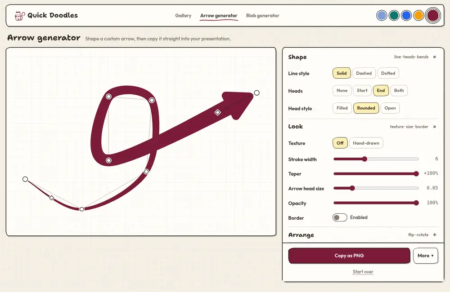Set Heads to Both

point(399,91)
